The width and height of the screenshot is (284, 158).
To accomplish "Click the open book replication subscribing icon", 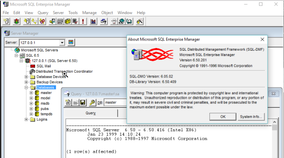I will (x=129, y=21).
